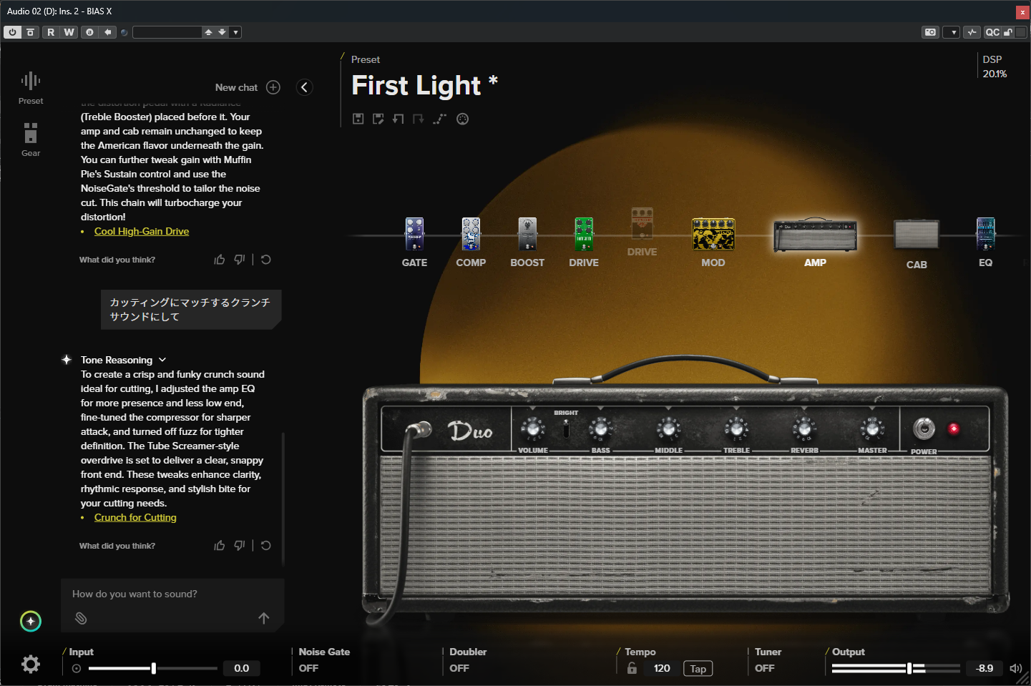Click the Tap tempo button
This screenshot has height=686, width=1031.
(698, 669)
